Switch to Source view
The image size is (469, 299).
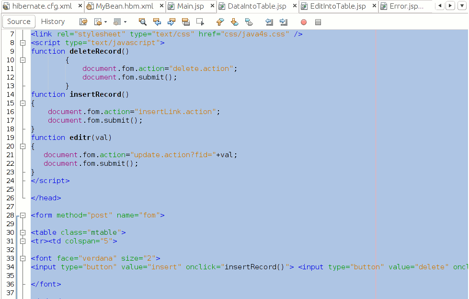(19, 22)
